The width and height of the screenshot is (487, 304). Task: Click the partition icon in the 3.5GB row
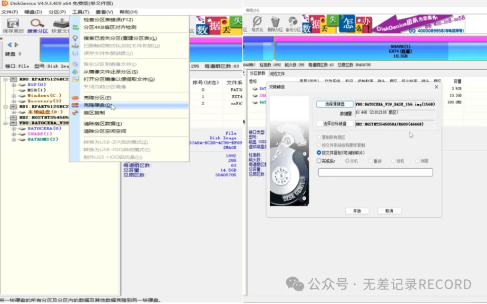(255, 89)
